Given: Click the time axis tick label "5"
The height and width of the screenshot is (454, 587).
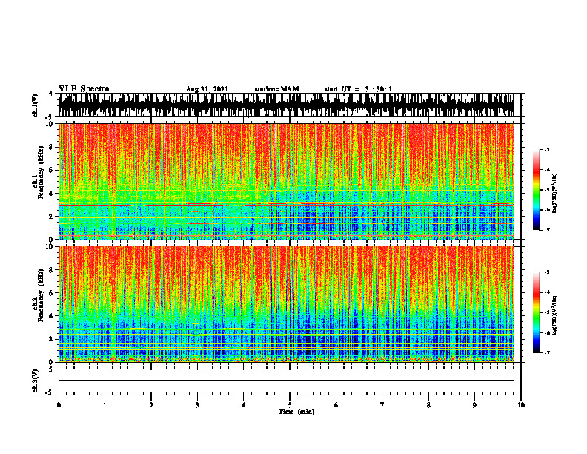Looking at the screenshot, I should coord(290,405).
